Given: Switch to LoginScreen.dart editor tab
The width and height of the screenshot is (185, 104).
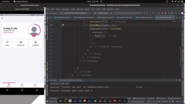Looking at the screenshot, I should click(125, 17).
